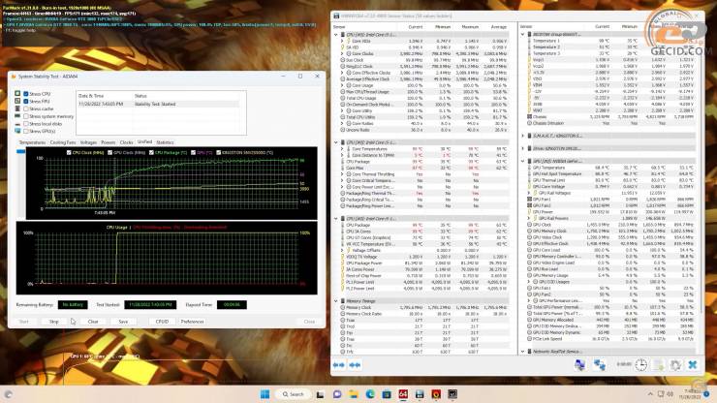Open HWiNFO log file icon
717x403 pixels.
659,364
